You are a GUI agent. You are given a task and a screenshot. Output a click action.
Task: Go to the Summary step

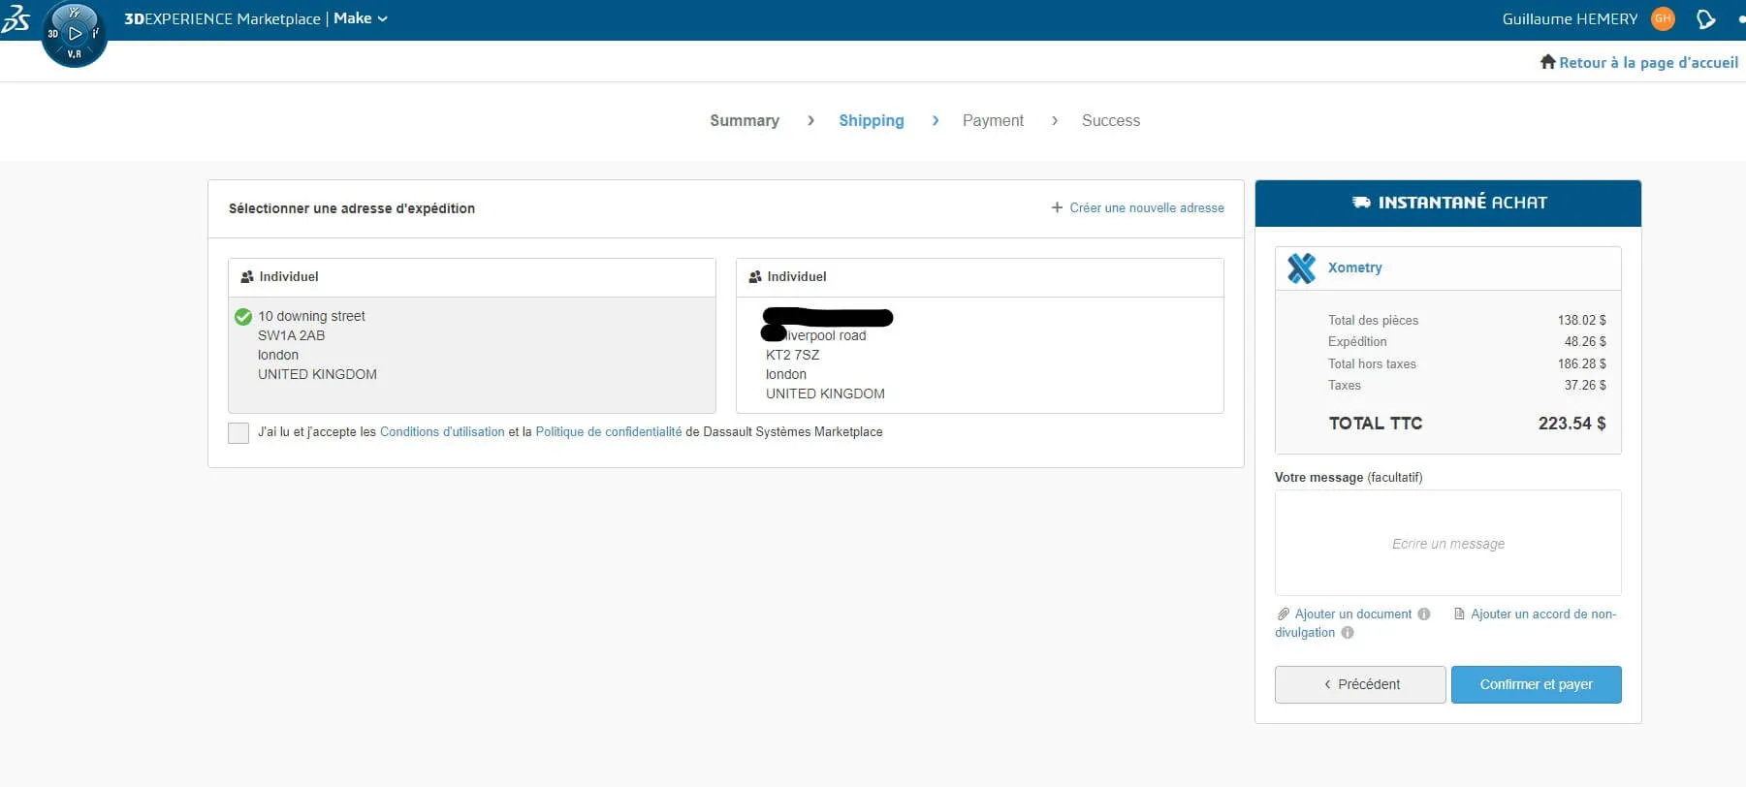[744, 120]
